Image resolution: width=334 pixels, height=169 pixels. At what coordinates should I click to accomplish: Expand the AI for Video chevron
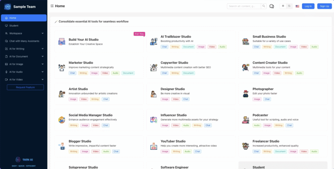[42, 80]
